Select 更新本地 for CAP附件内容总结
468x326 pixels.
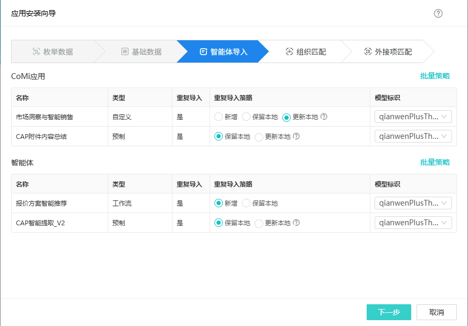[259, 137]
